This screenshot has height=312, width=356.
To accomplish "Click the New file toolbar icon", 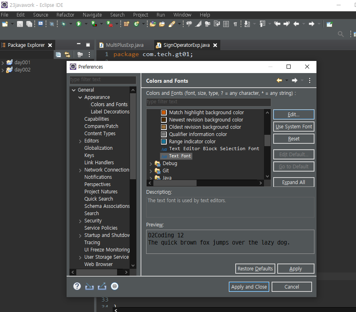I will [5, 24].
